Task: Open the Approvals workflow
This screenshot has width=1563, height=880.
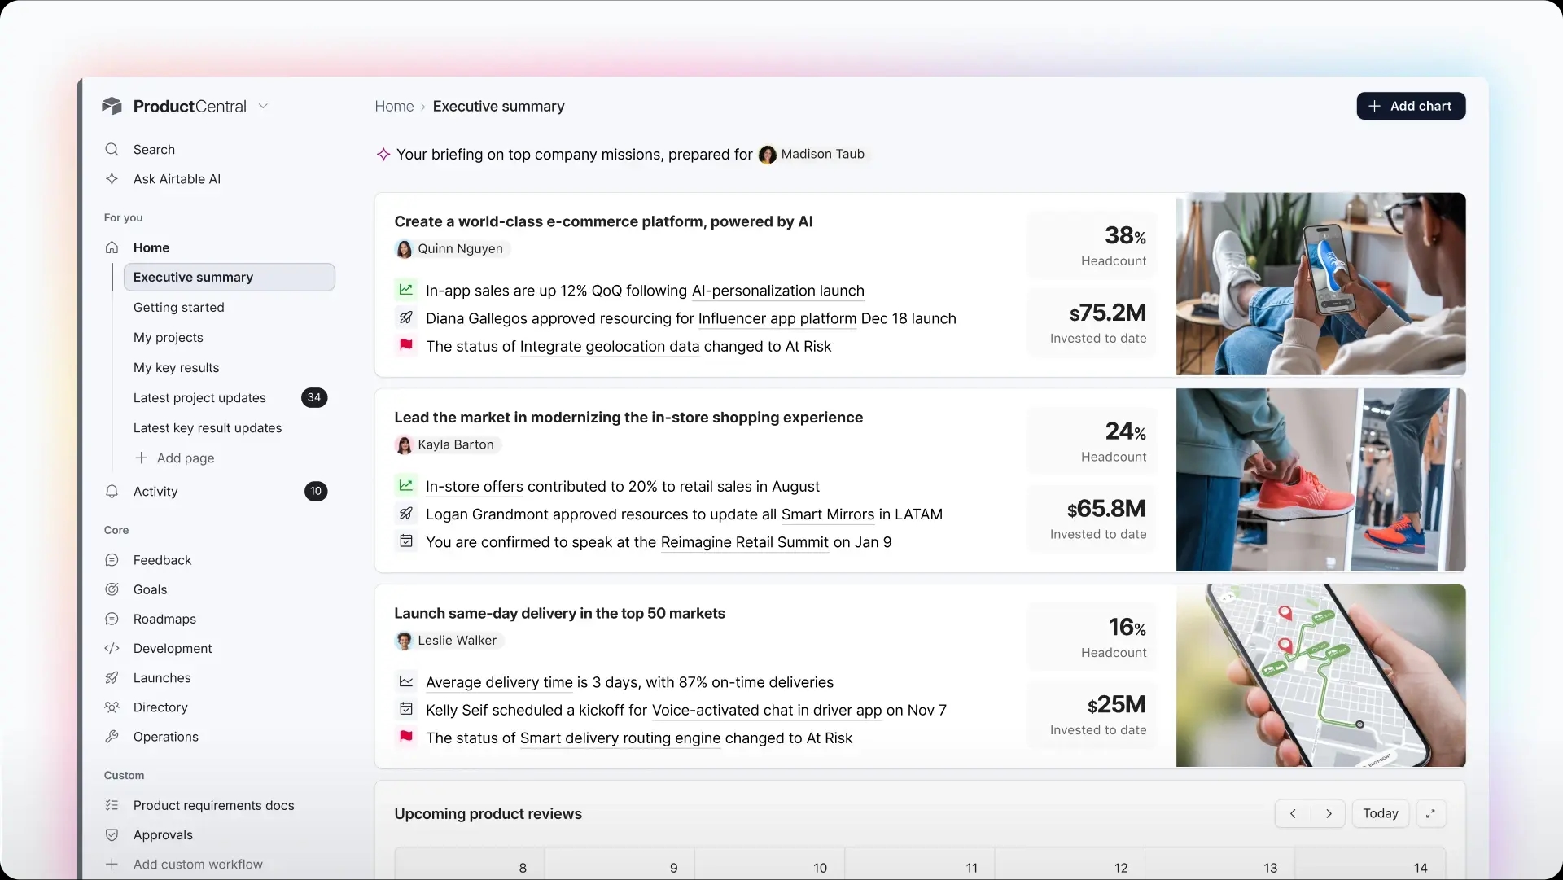Action: (x=163, y=834)
